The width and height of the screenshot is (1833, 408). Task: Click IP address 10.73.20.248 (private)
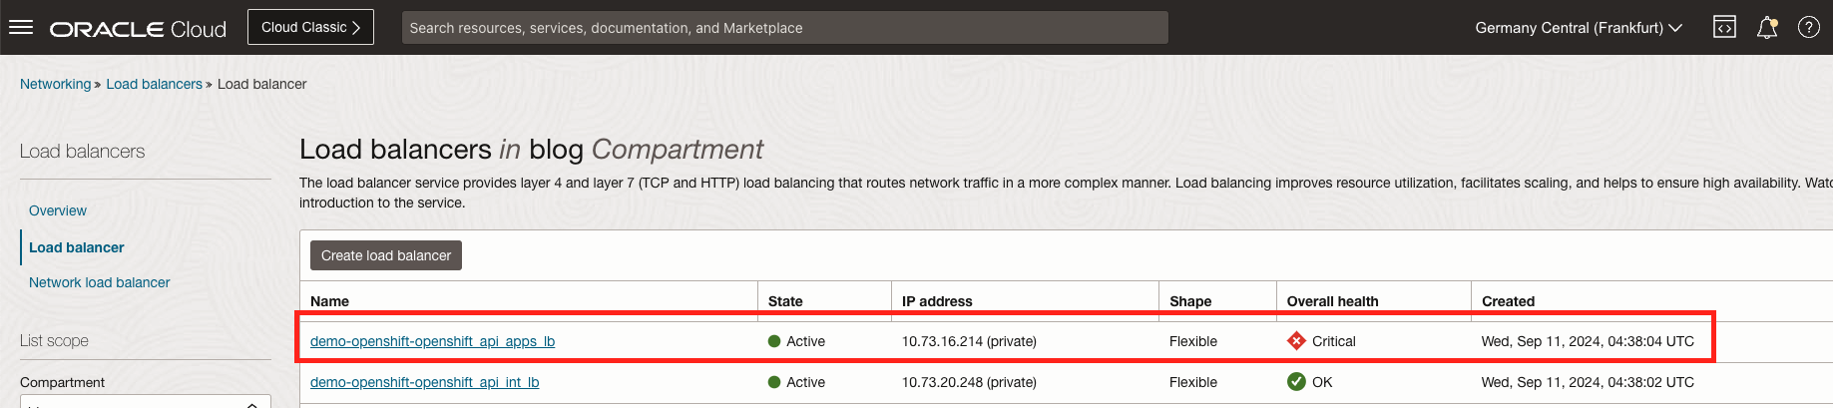tap(969, 382)
